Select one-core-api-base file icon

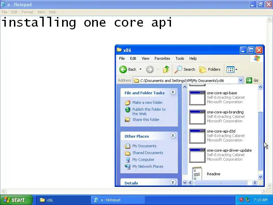(197, 98)
